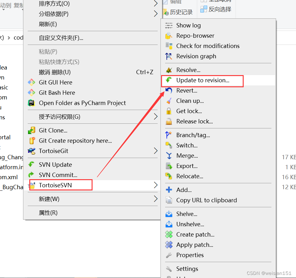Click the Copy URL to clipboard icon

click(169, 200)
